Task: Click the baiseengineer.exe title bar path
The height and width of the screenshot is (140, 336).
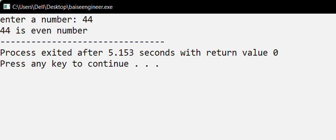Action: 62,7
